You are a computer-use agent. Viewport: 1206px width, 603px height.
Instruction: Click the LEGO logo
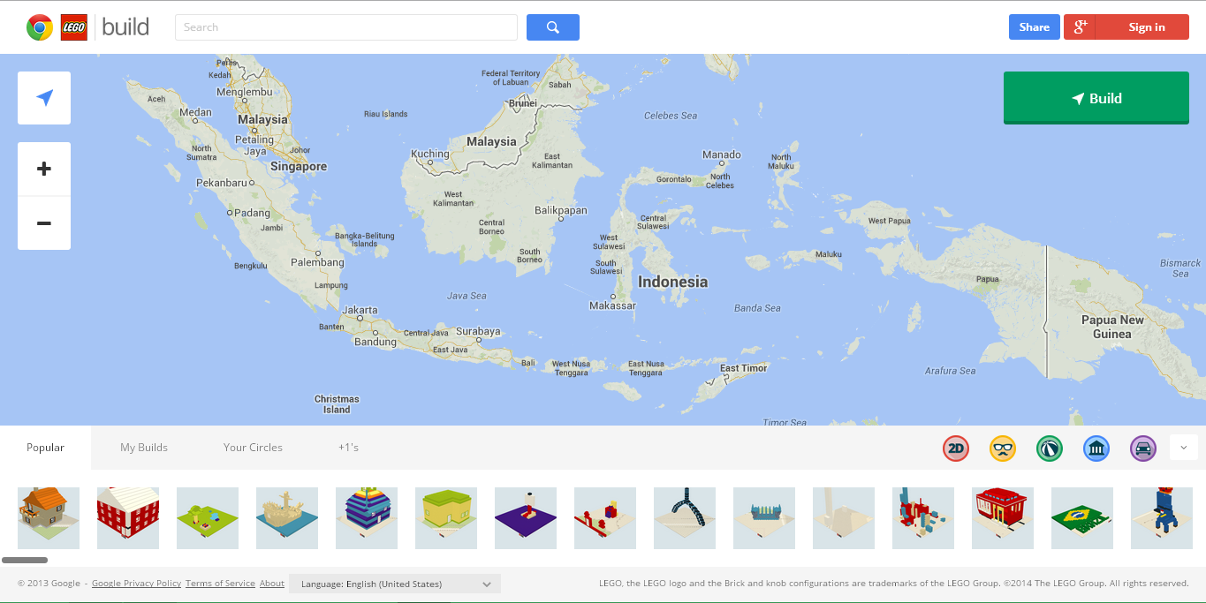tap(73, 27)
